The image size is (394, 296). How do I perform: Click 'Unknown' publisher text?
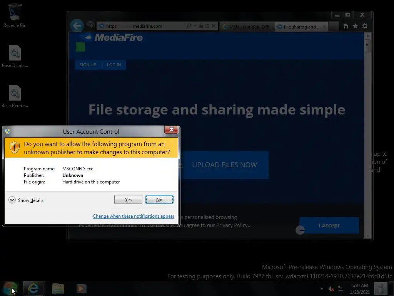coord(73,175)
